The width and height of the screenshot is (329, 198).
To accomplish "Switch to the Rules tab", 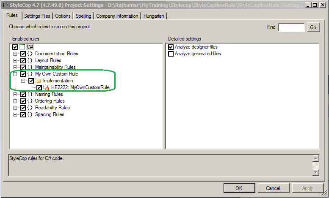I will (x=12, y=15).
